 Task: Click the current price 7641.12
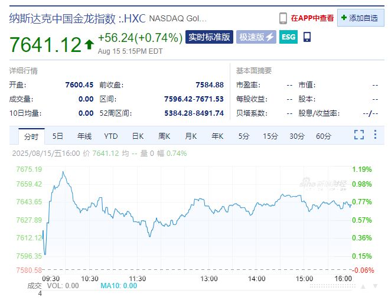[x=45, y=44]
